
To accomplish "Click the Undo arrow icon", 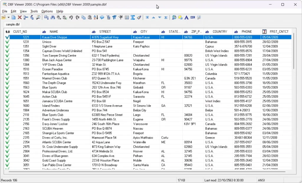I will [x=71, y=18].
